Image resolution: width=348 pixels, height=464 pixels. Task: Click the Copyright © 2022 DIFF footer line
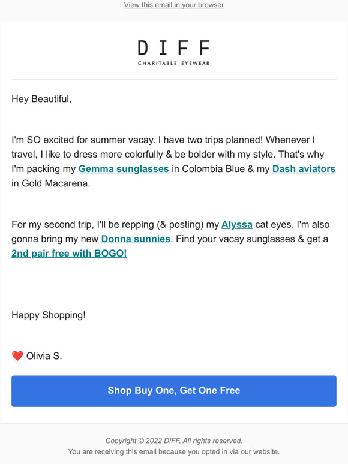click(174, 441)
